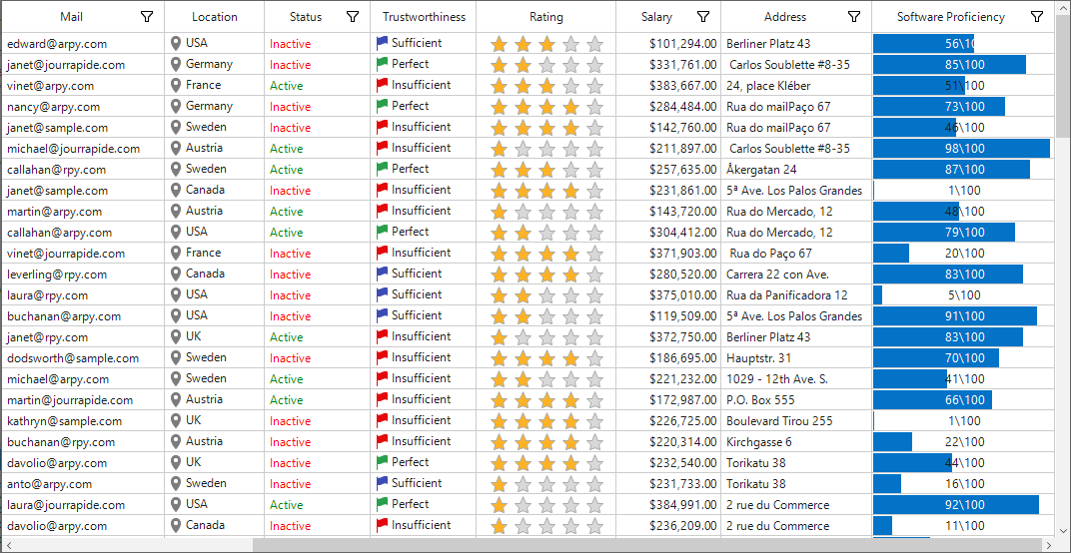Select the leverling@rpy.com mail cell

coord(83,275)
